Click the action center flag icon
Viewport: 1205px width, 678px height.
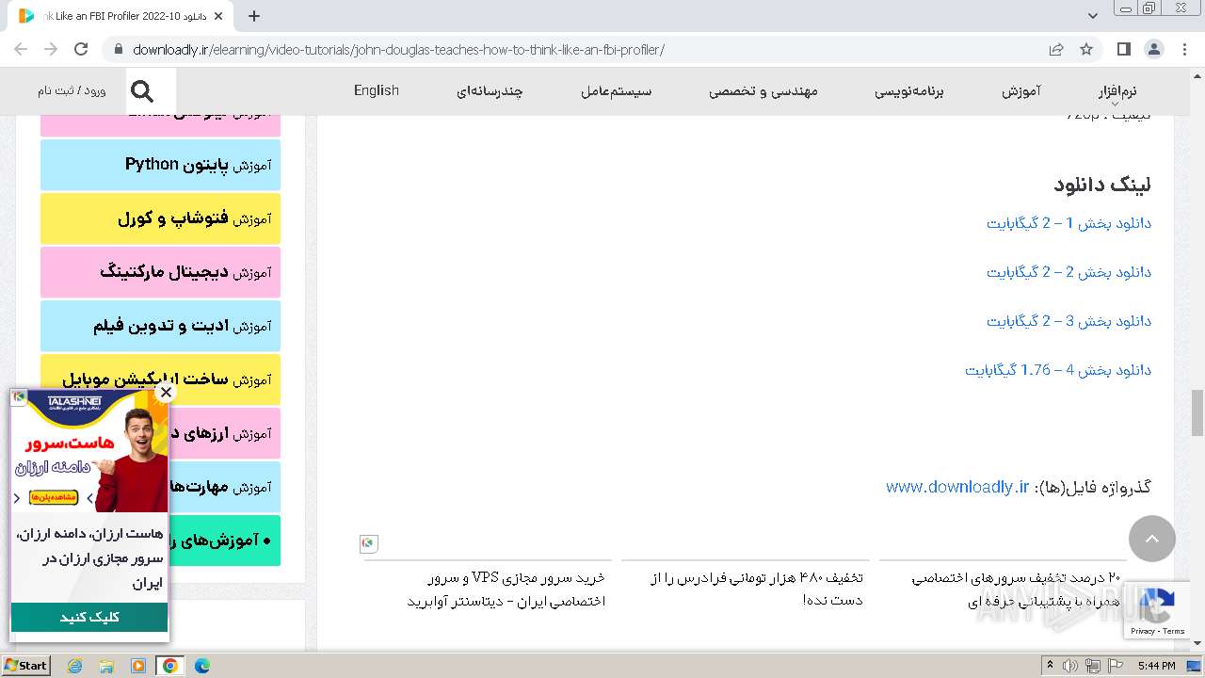[x=1115, y=666]
